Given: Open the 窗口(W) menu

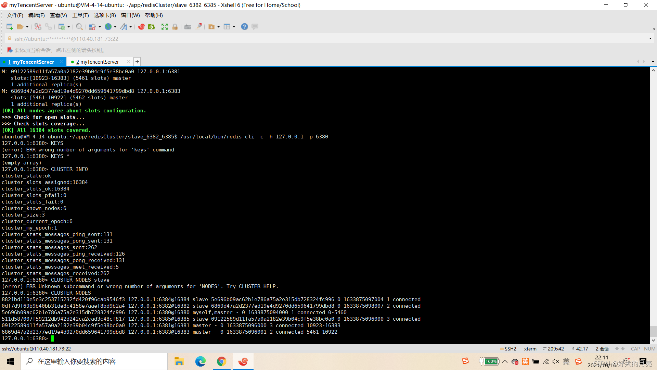Looking at the screenshot, I should tap(130, 15).
